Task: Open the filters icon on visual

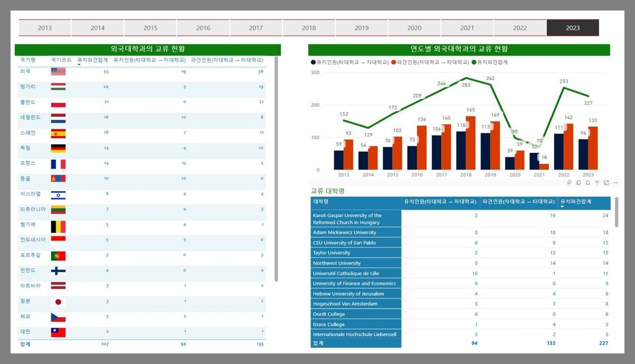Action: tap(597, 182)
